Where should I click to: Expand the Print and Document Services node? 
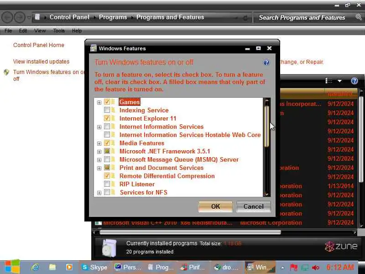tap(99, 168)
